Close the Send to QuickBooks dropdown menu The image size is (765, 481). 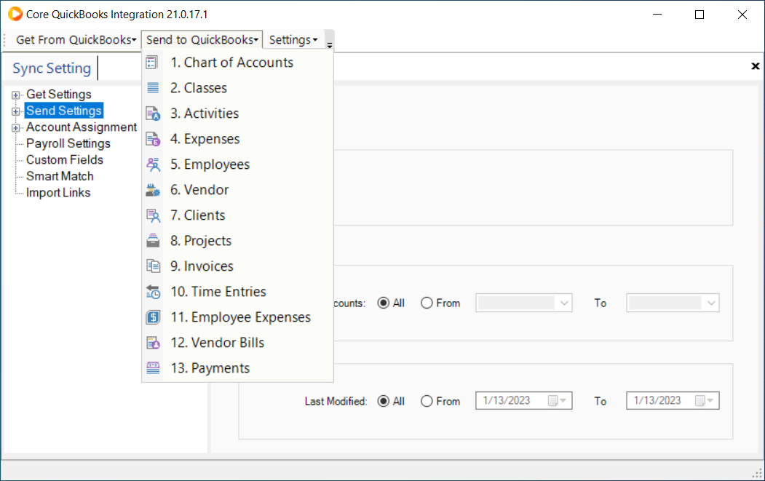point(202,39)
